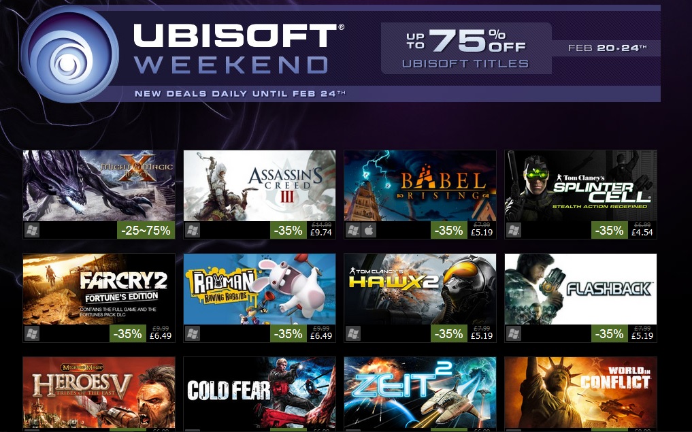Open the Cold Fear game tile
The image size is (692, 432).
pyautogui.click(x=259, y=393)
